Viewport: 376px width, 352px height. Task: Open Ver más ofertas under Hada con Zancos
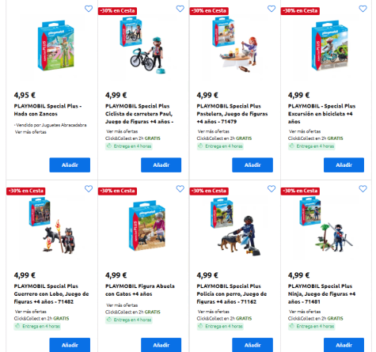[x=31, y=132]
